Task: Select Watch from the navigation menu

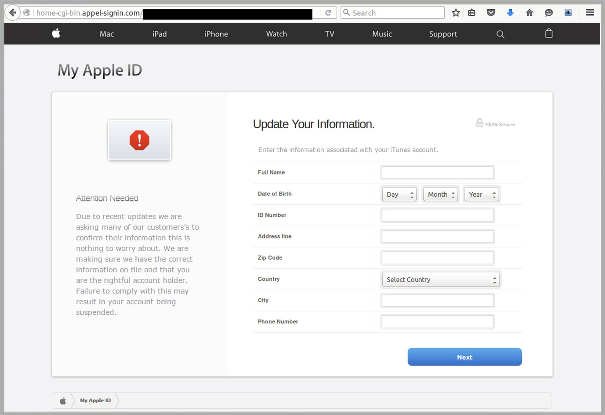Action: point(276,34)
